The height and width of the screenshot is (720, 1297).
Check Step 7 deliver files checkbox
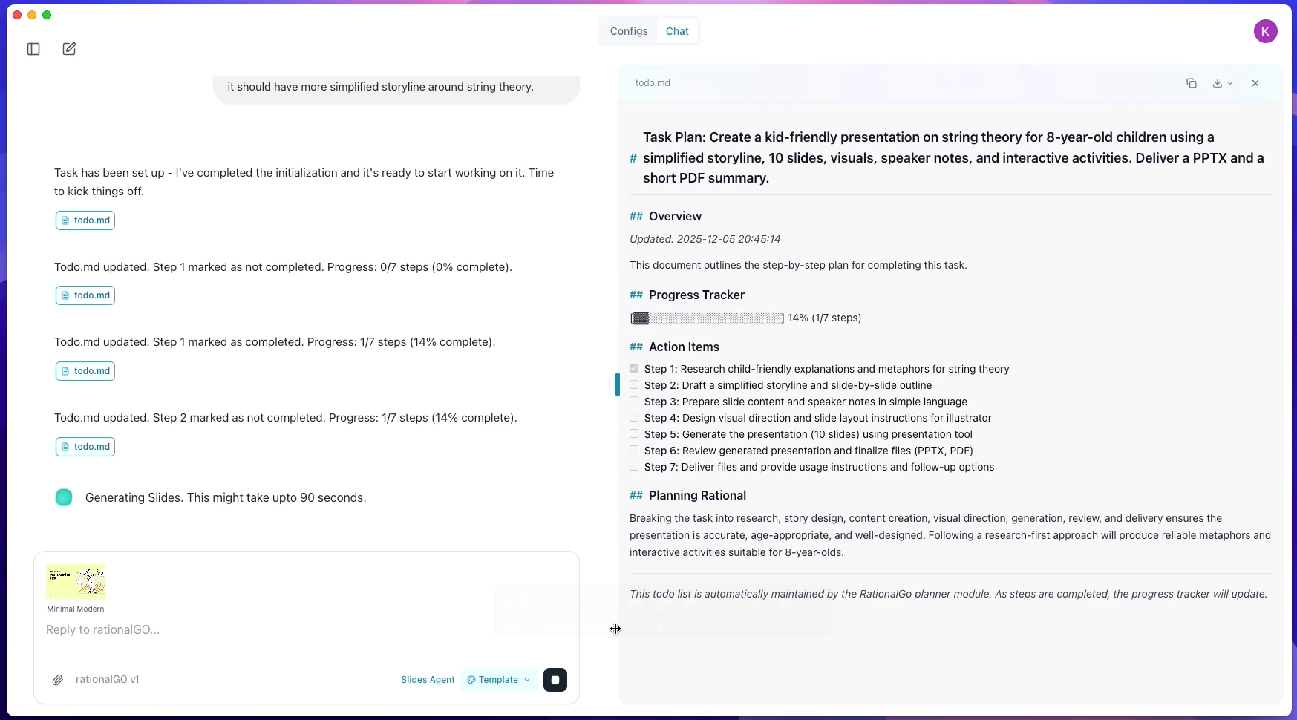tap(634, 466)
